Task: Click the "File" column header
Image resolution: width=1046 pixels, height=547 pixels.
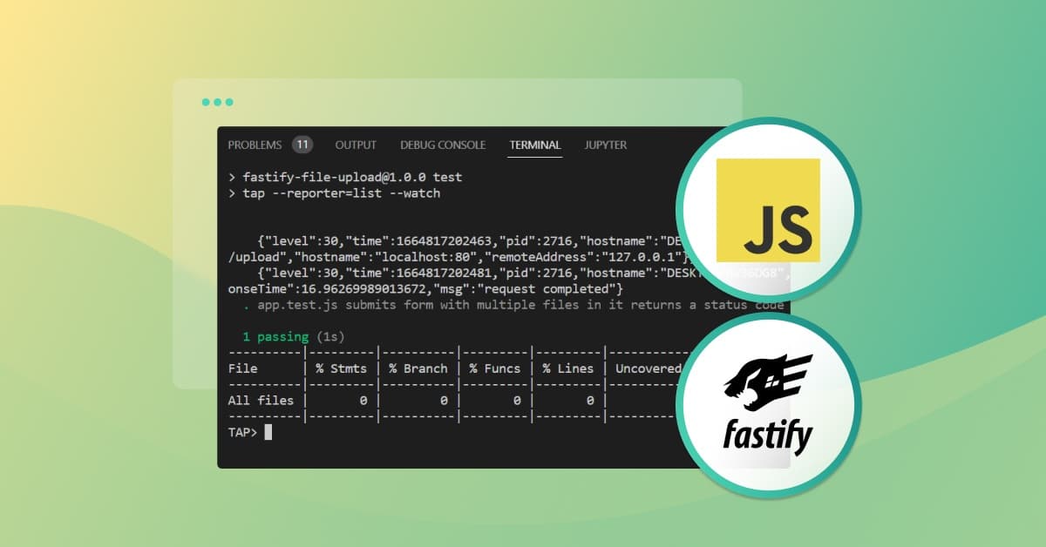Action: 242,368
